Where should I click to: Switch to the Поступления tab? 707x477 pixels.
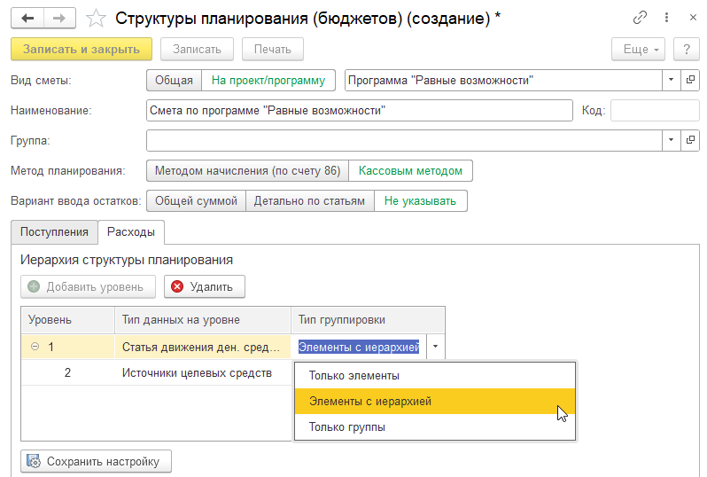click(x=54, y=232)
